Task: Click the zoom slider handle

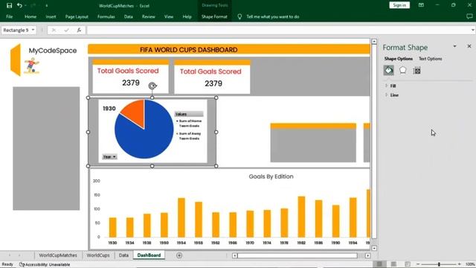Action: pyautogui.click(x=439, y=264)
